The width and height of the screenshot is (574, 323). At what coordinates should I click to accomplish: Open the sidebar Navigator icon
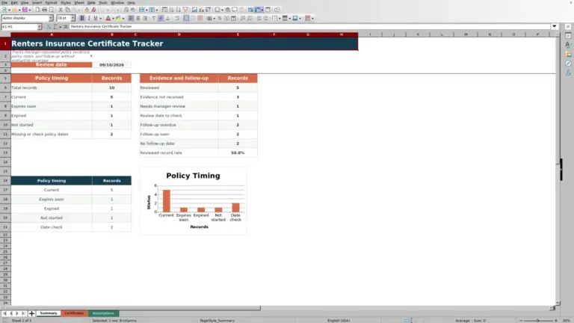tap(568, 64)
